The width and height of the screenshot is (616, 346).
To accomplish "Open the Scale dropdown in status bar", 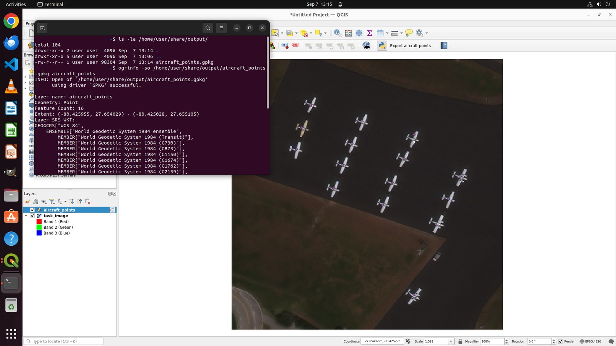I will [451, 341].
